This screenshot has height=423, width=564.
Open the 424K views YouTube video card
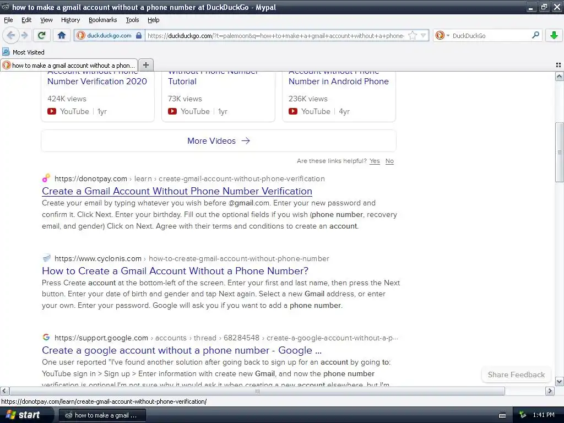tap(97, 96)
